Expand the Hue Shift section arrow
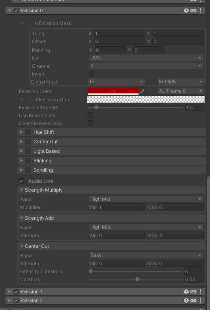This screenshot has width=210, height=310. pos(21,132)
